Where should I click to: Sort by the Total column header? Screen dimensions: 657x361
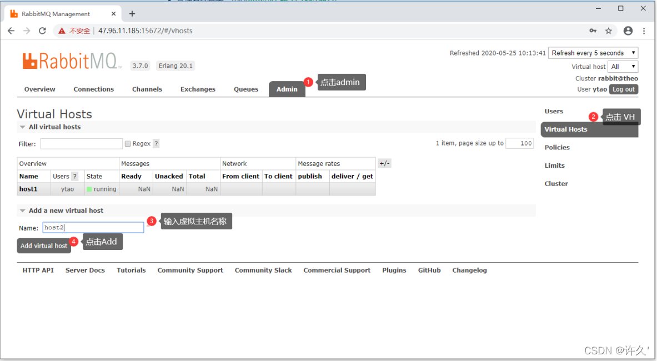pos(197,176)
